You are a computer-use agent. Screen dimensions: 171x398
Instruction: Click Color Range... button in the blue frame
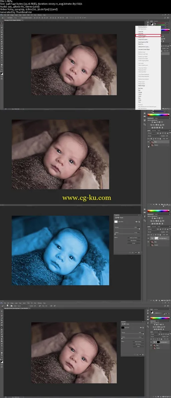134,240
